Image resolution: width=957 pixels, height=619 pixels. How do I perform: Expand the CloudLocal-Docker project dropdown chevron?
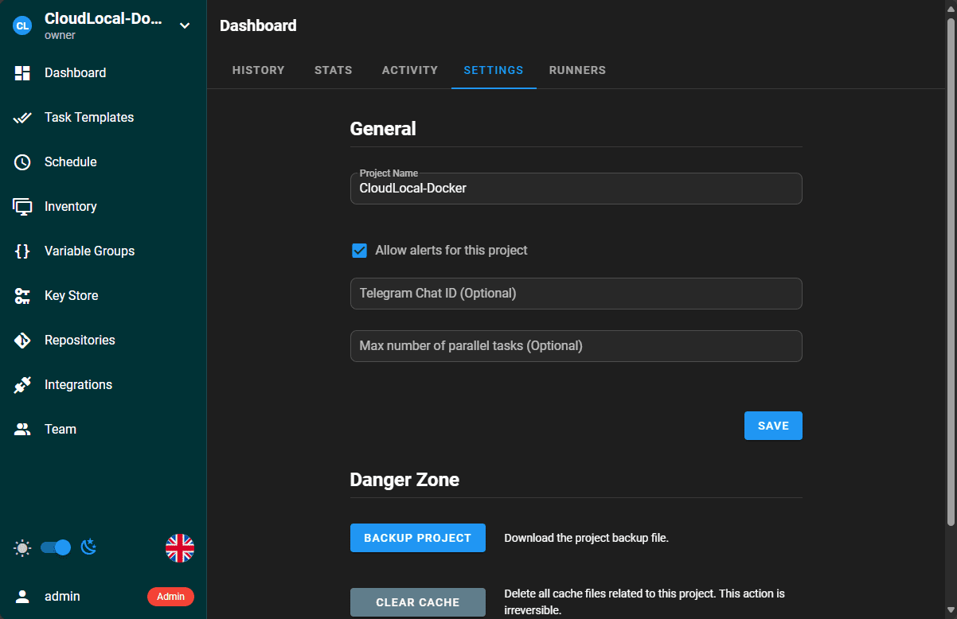pos(185,25)
